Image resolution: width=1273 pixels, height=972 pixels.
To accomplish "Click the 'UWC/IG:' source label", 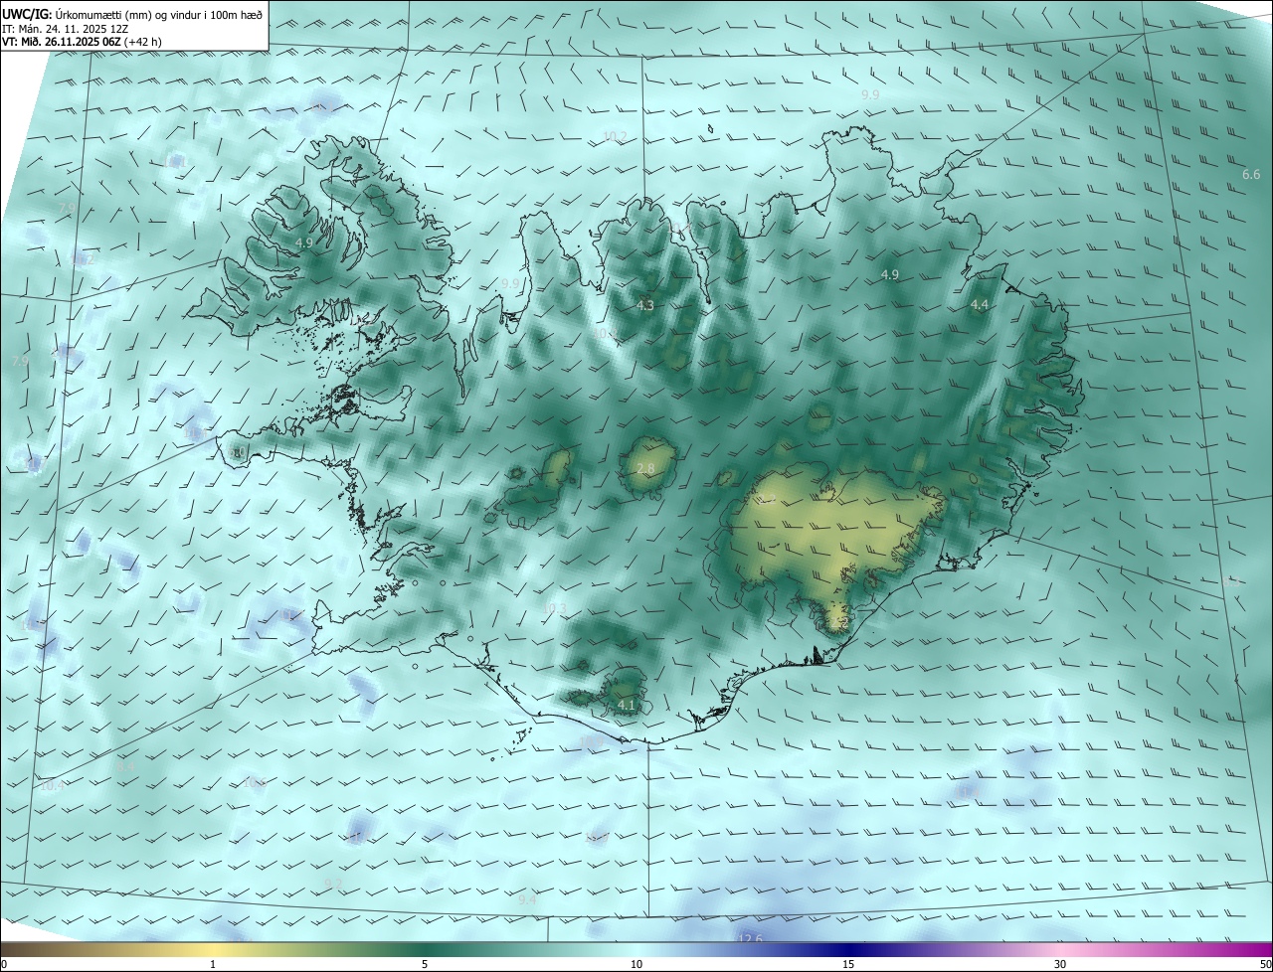I will pyautogui.click(x=28, y=14).
